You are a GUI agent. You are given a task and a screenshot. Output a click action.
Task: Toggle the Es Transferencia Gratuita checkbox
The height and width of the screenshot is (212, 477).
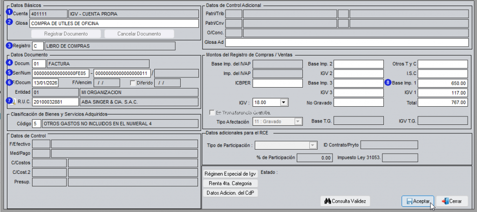tap(212, 113)
